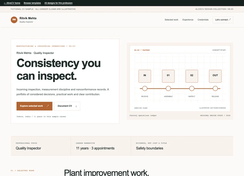
Task: Click the OUT stage box
Action: pyautogui.click(x=215, y=76)
